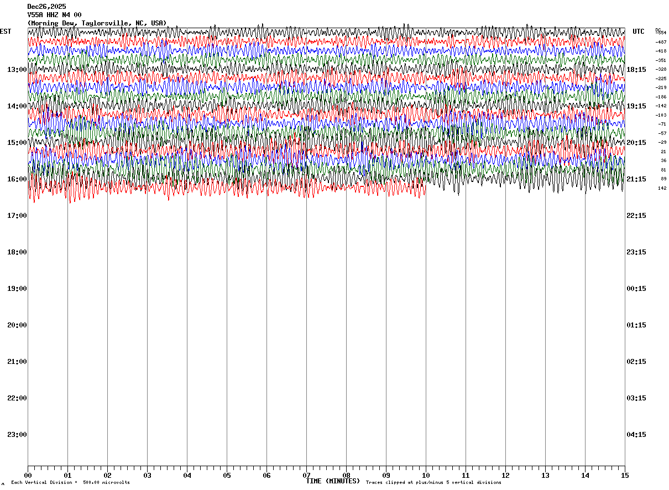
Task: Click the DC offset value 21
Action: (x=663, y=152)
